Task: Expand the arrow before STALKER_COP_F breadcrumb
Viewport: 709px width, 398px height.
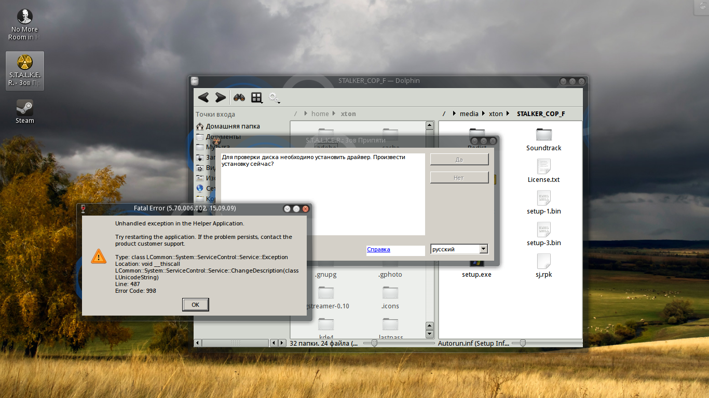Action: [x=509, y=114]
